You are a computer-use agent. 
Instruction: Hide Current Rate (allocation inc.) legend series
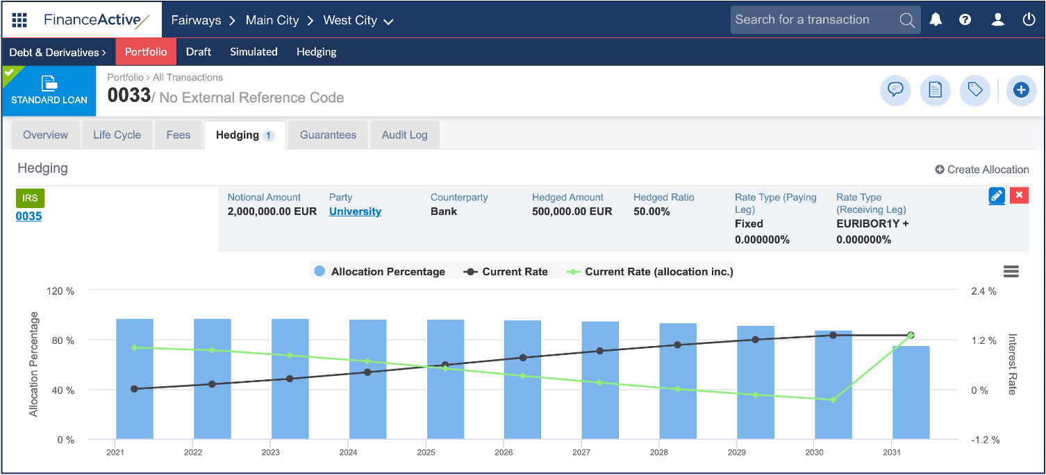[x=651, y=272]
